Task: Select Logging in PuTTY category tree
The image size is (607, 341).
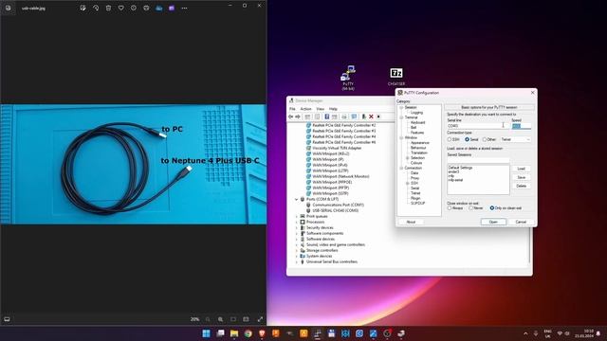Action: point(416,113)
